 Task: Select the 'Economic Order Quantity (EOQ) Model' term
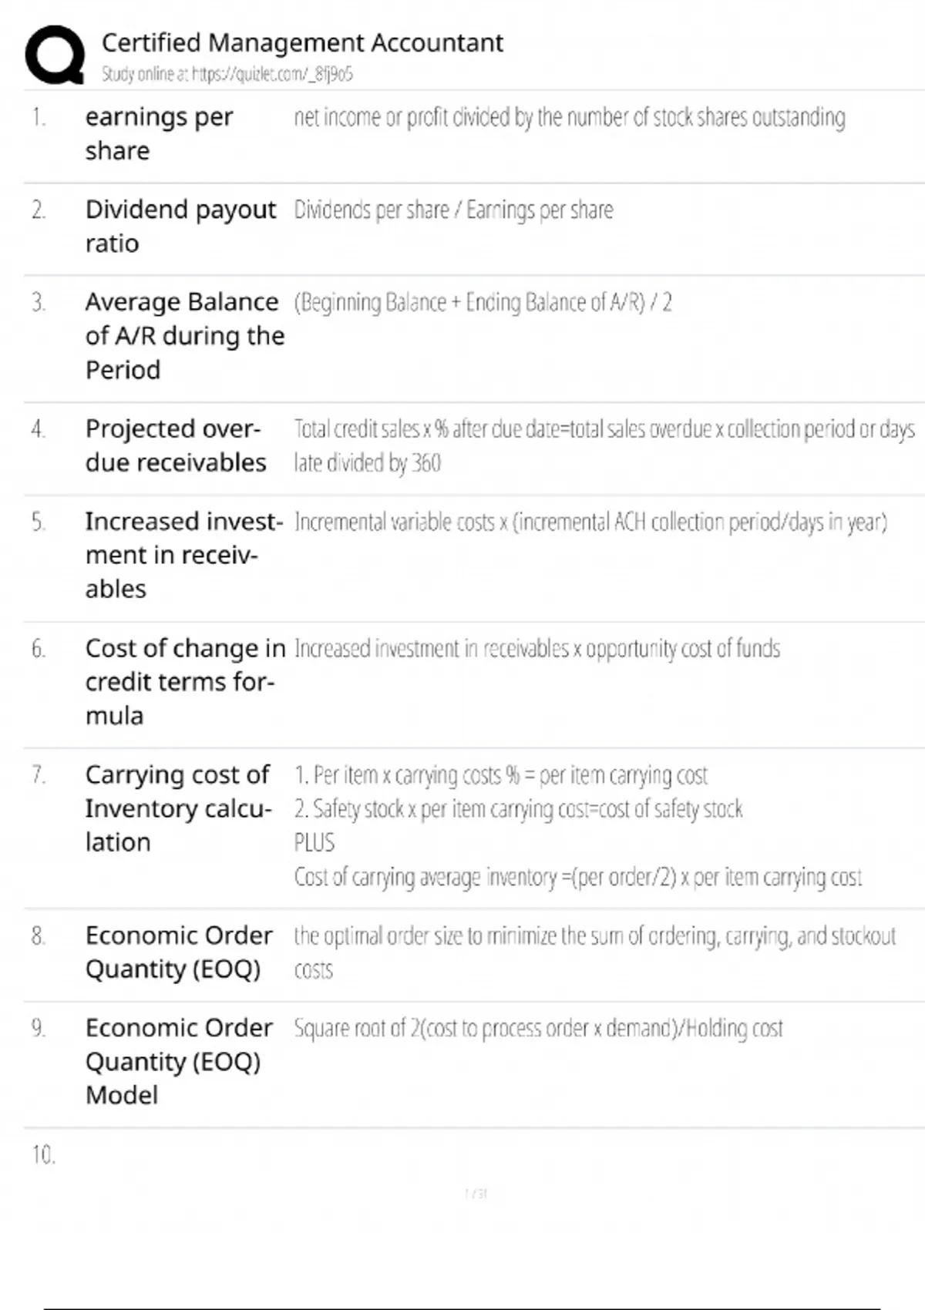pos(179,1061)
